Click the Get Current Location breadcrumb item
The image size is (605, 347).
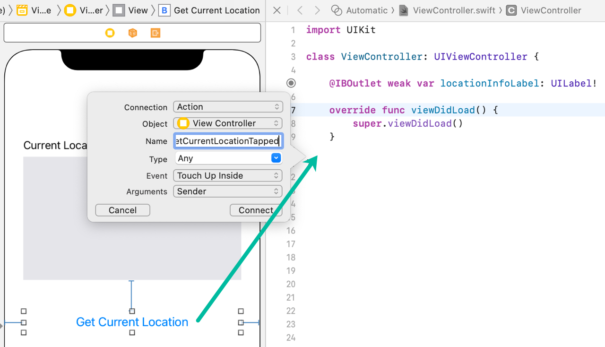[209, 10]
